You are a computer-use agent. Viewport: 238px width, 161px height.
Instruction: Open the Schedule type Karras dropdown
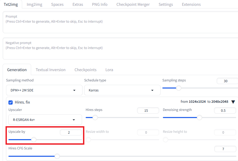click(122, 90)
